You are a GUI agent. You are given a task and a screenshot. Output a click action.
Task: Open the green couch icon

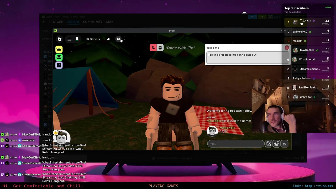(59, 57)
